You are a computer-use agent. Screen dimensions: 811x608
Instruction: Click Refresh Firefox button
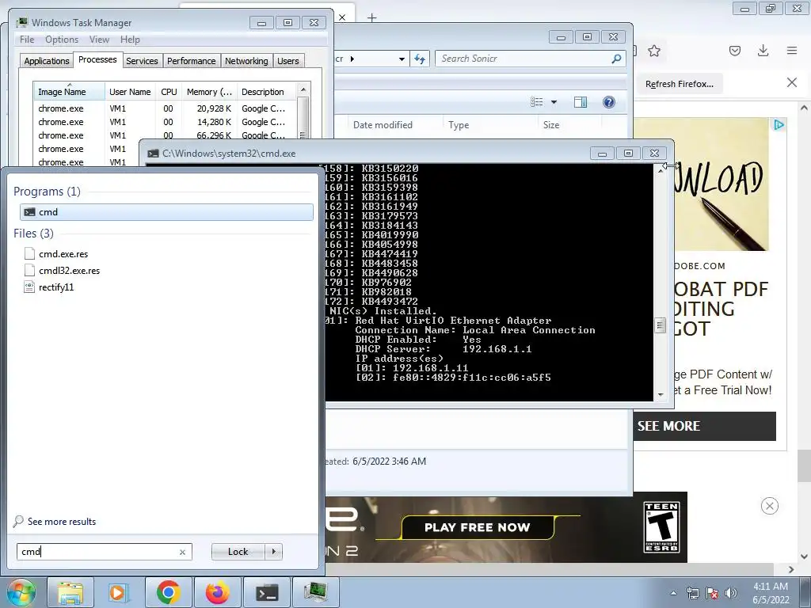pyautogui.click(x=679, y=84)
